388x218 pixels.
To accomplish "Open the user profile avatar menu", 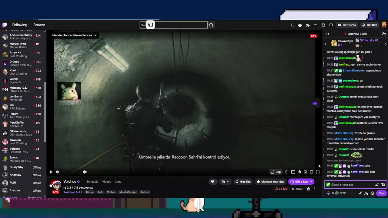I will (x=384, y=25).
